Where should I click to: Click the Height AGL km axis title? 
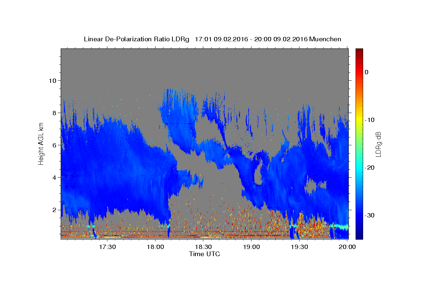[41, 143]
